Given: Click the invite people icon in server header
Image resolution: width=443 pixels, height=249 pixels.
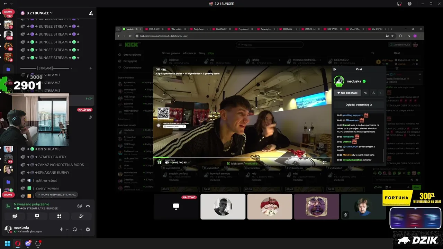Looking at the screenshot, I should point(91,13).
